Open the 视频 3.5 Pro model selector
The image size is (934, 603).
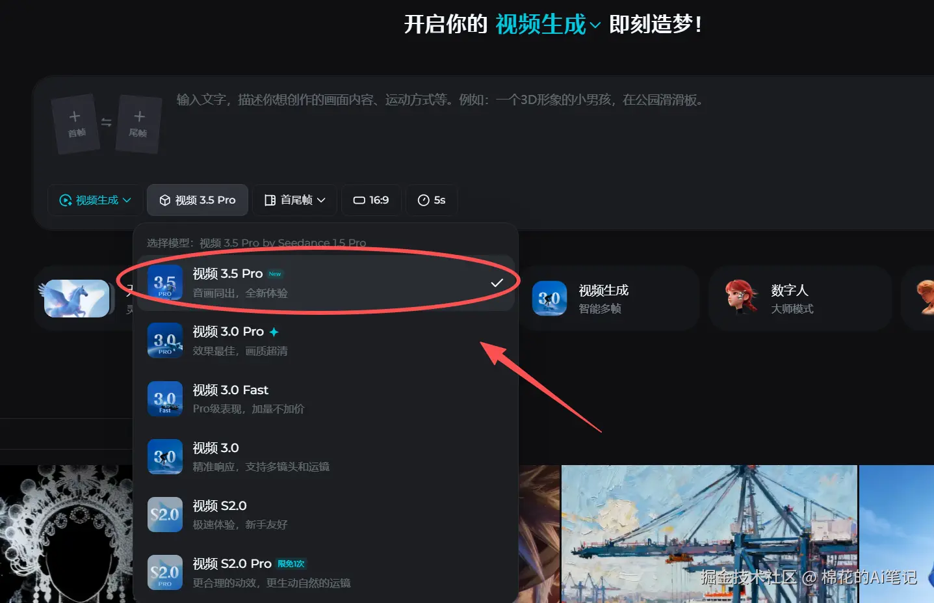pos(198,200)
